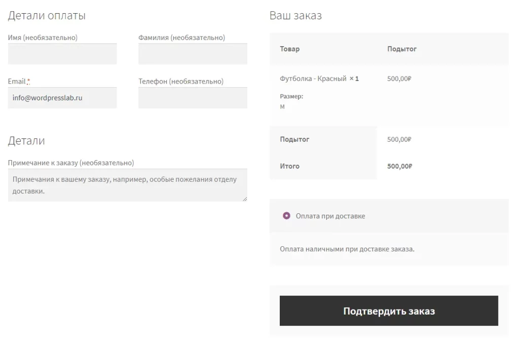Click the Товар column header
This screenshot has height=347, width=519.
pyautogui.click(x=289, y=49)
